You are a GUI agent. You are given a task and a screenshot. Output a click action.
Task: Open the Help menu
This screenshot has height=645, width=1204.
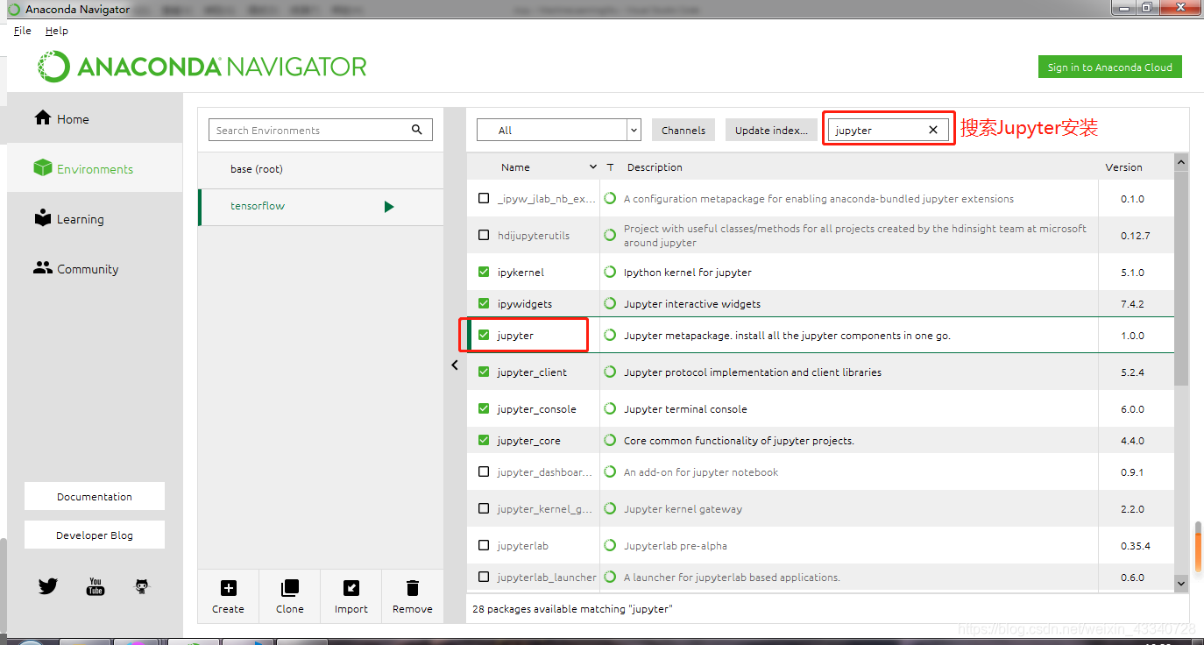[x=57, y=31]
